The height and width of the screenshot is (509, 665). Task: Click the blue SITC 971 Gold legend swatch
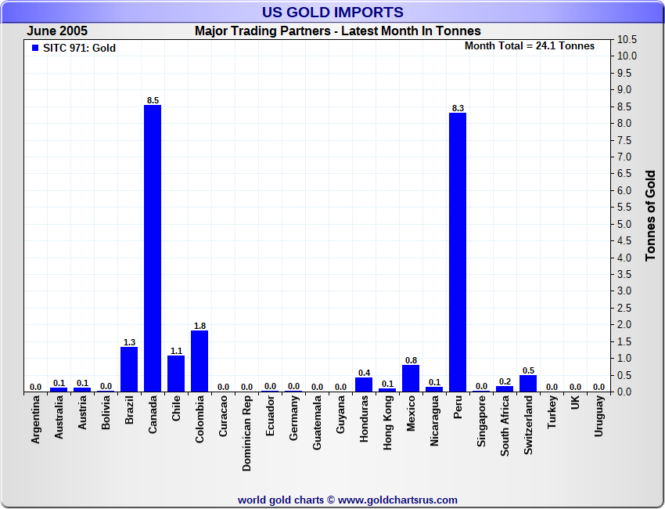point(35,48)
